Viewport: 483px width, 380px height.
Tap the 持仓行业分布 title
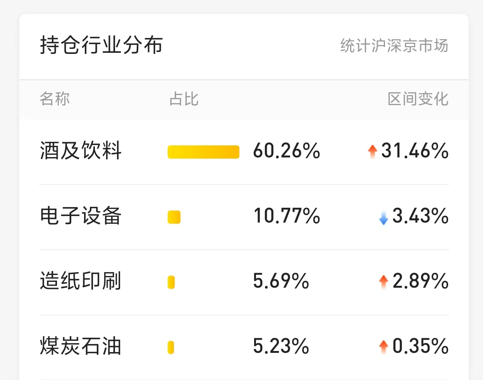coord(101,45)
